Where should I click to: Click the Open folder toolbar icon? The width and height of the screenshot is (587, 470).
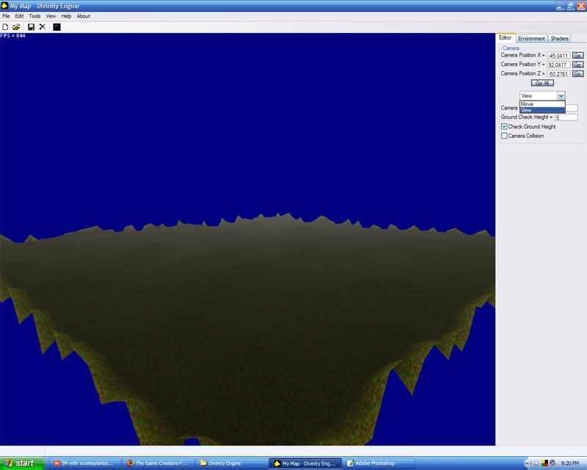click(16, 27)
